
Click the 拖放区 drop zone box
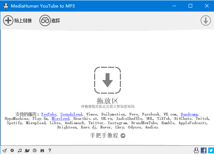[108, 80]
